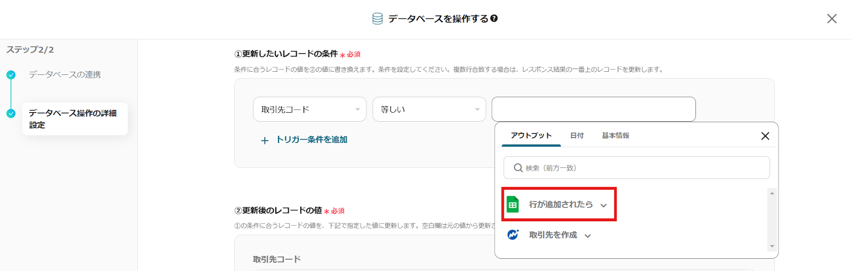Click the plus icon for trigger condition
This screenshot has width=852, height=271.
tap(265, 140)
